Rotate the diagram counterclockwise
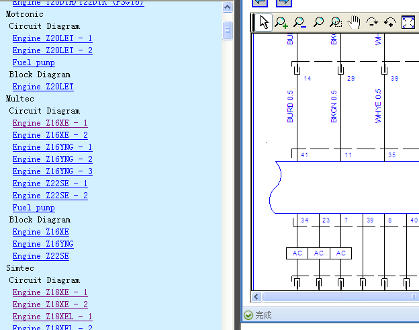419x330 pixels. tap(390, 22)
